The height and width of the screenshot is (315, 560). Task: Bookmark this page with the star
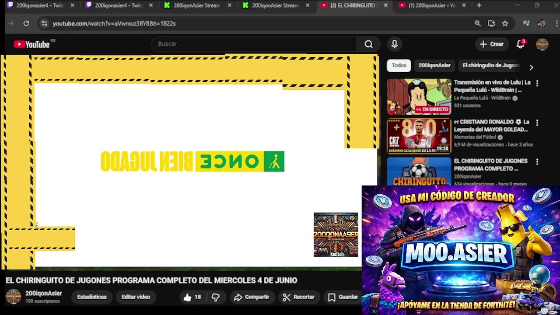click(505, 24)
